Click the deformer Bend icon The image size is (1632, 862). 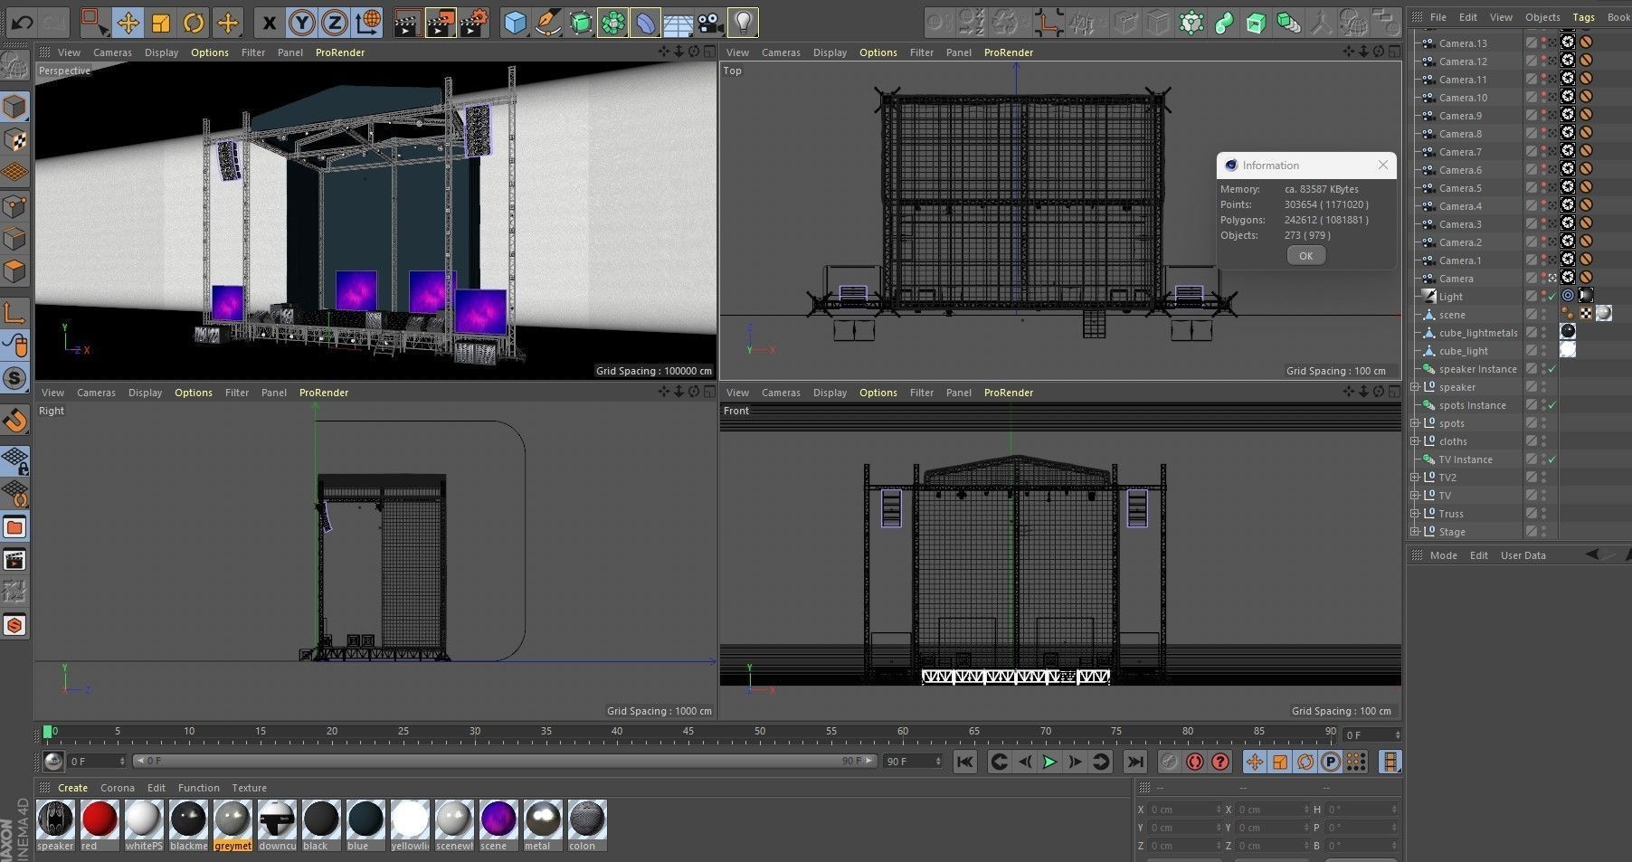point(645,23)
